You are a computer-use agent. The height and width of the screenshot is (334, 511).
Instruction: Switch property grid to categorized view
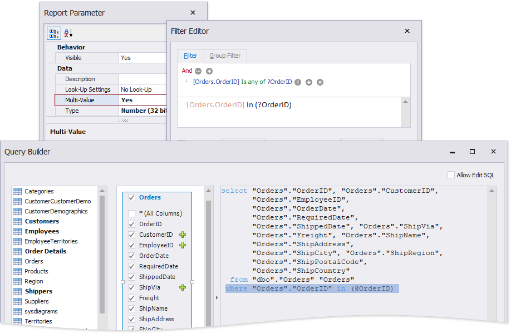coord(54,33)
